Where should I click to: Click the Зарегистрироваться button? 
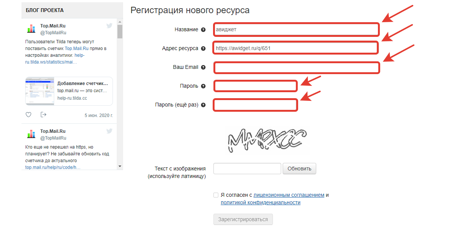point(243,219)
